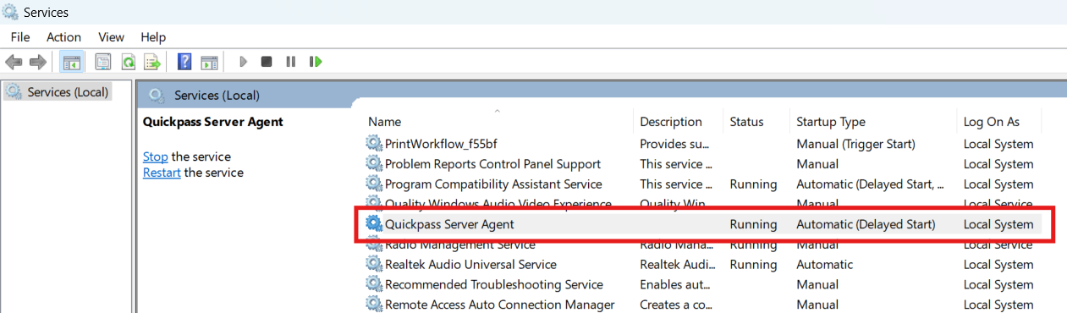Viewport: 1067px width, 313px height.
Task: Click the Forward arrow toolbar icon
Action: pyautogui.click(x=37, y=62)
